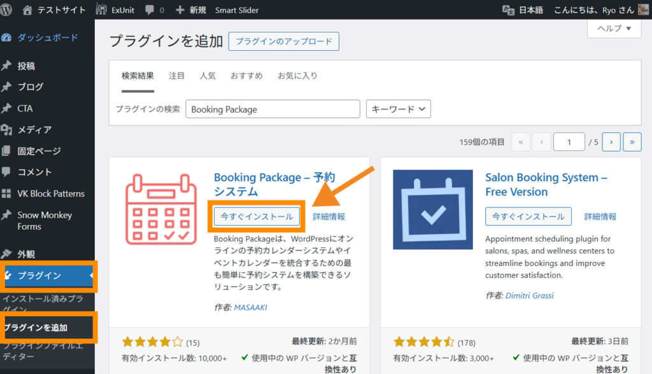Switch to the おすすめ tab
Viewport: 652px width, 374px height.
click(x=246, y=76)
